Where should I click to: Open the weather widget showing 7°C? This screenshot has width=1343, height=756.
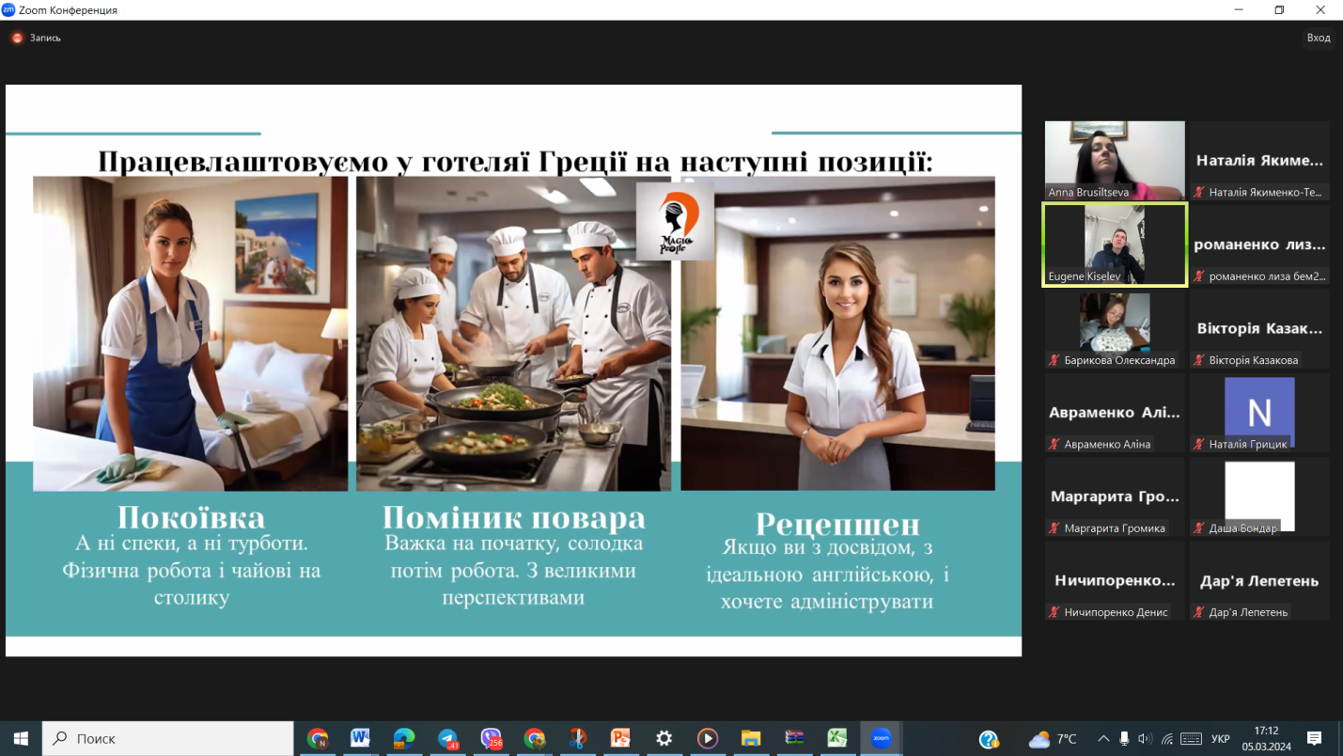click(1053, 739)
